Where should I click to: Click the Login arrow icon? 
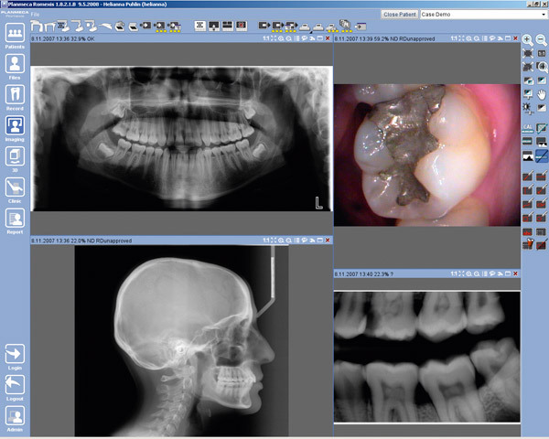(15, 354)
